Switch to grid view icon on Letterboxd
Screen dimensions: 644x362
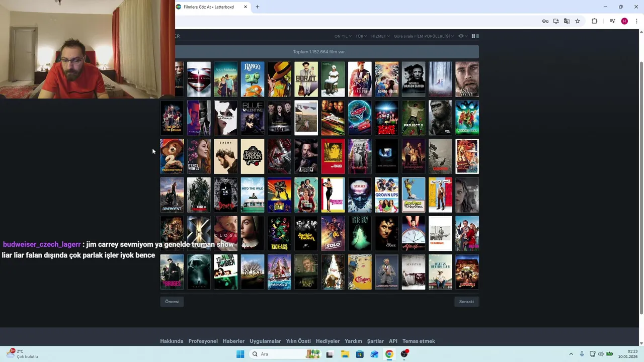coord(473,36)
